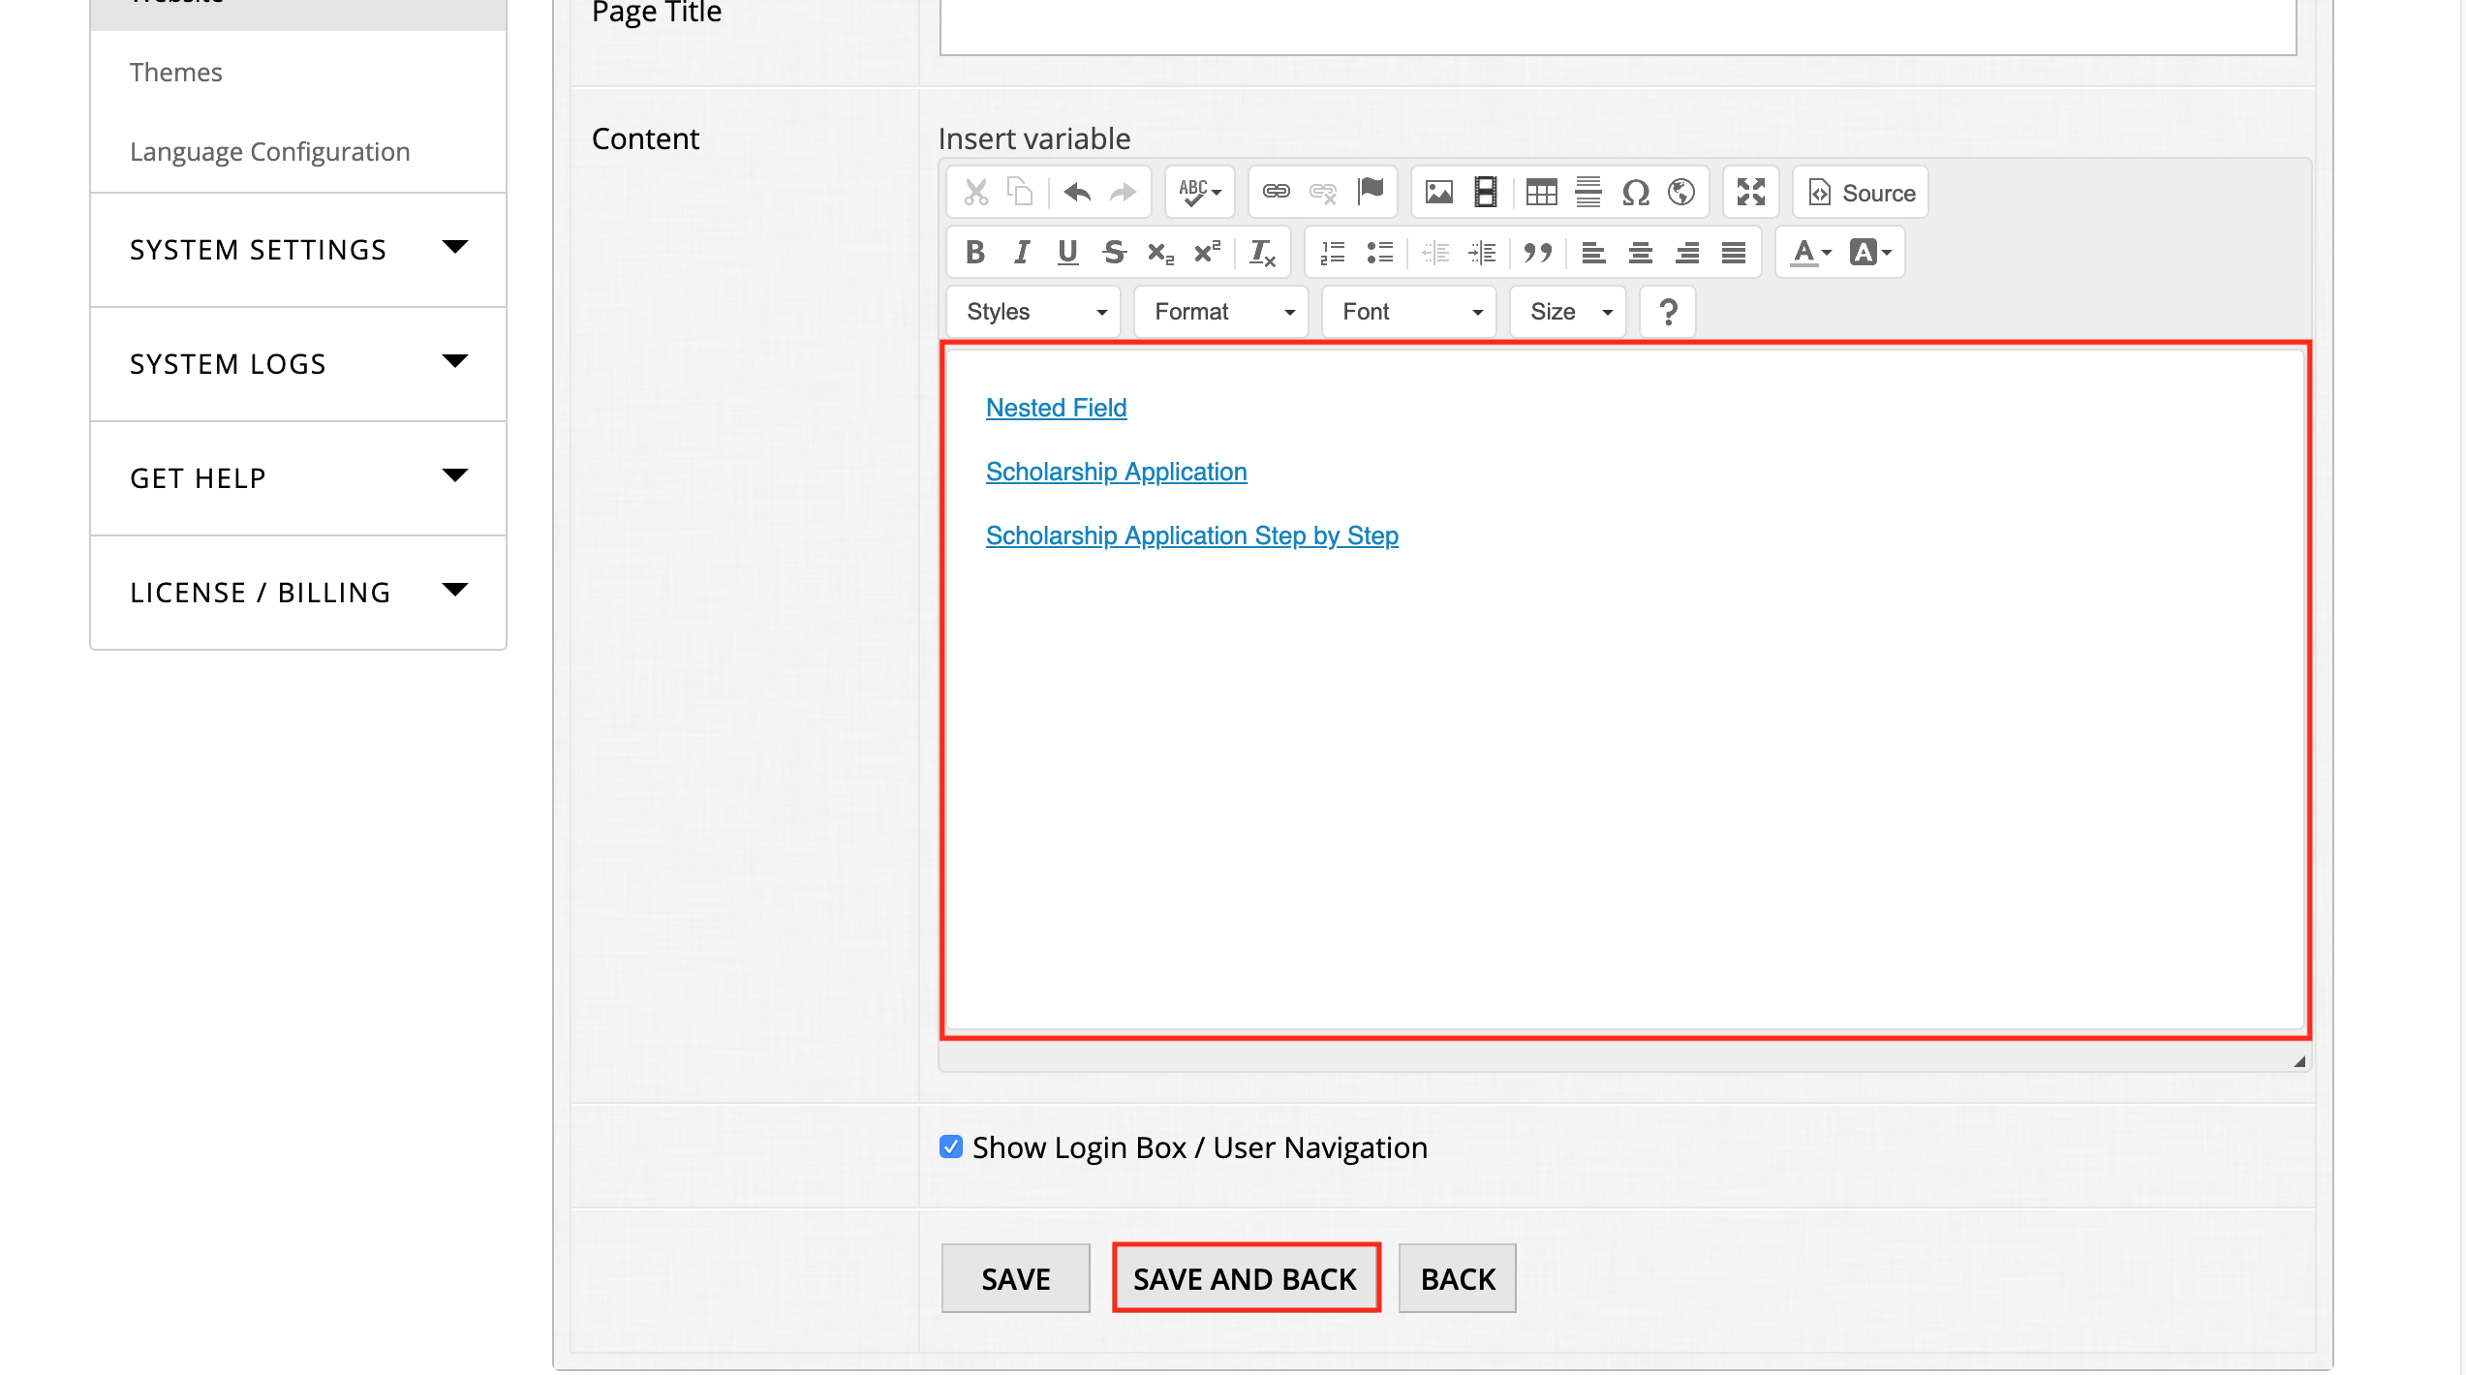Click the Unlink icon
This screenshot has width=2466, height=1375.
tap(1323, 193)
